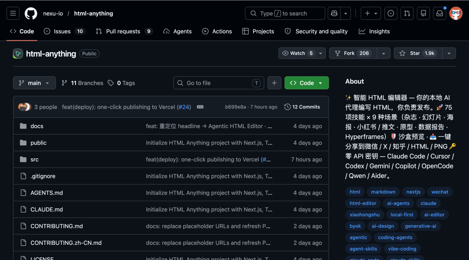Open commit hash b699e8a
This screenshot has height=260, width=469.
click(235, 107)
